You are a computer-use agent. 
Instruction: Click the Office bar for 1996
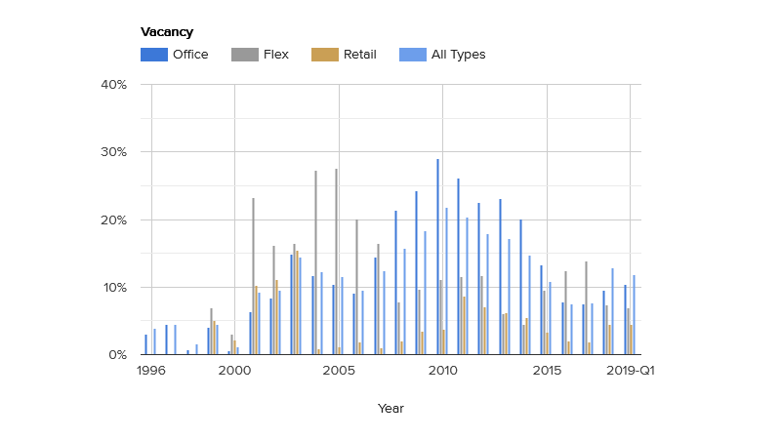click(x=145, y=344)
